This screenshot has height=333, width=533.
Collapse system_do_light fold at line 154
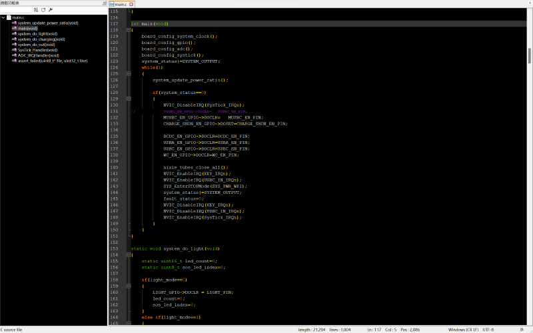tap(129, 255)
